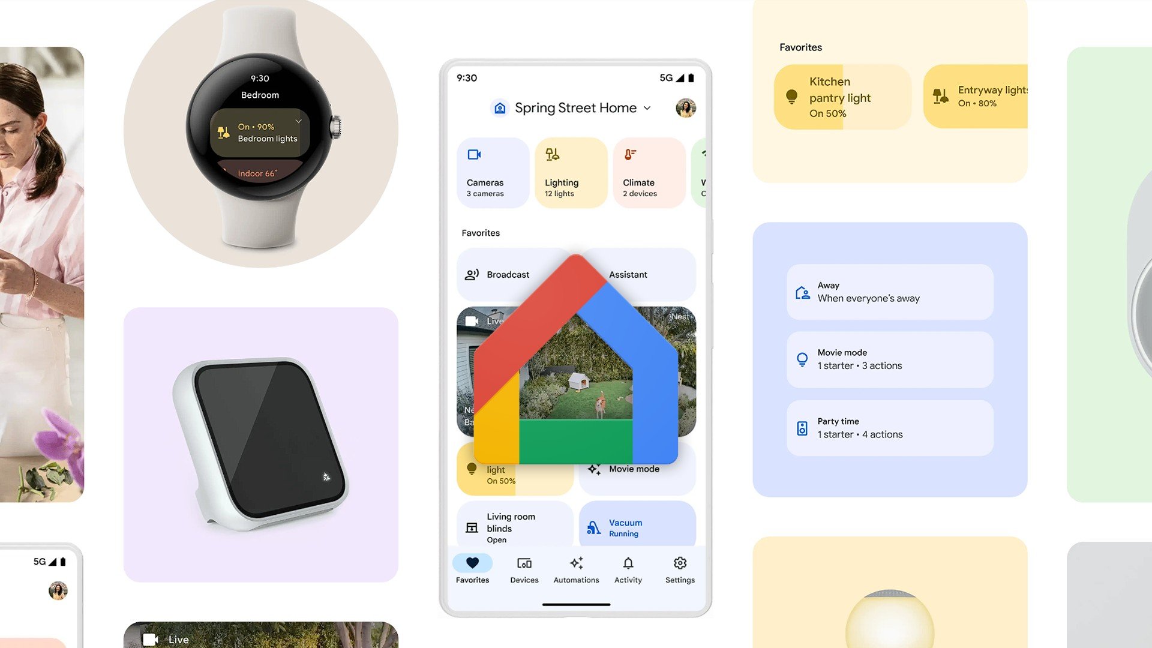Viewport: 1152px width, 648px height.
Task: Select the Lighting section icon
Action: point(551,154)
